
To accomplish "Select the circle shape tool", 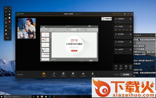I will tap(6, 26).
